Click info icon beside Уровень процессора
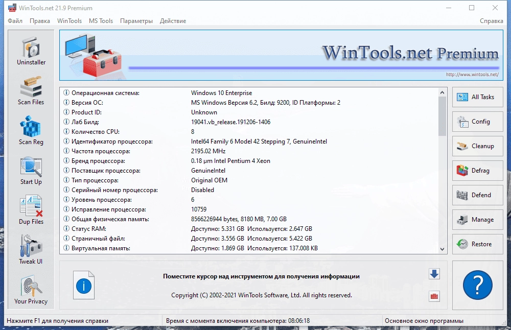511x330 pixels. [x=66, y=199]
